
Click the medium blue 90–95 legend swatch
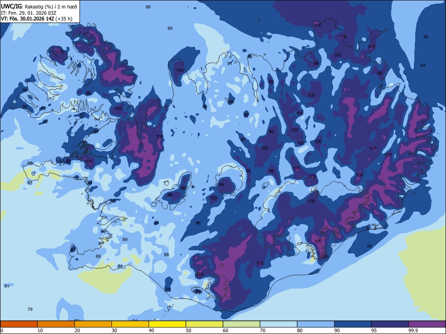[x=353, y=324]
